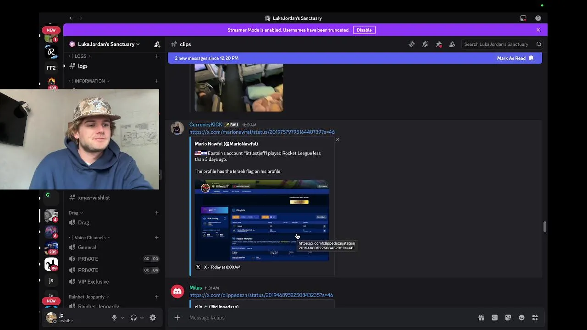
Task: Open the marionawfal x.com status link
Action: (262, 132)
